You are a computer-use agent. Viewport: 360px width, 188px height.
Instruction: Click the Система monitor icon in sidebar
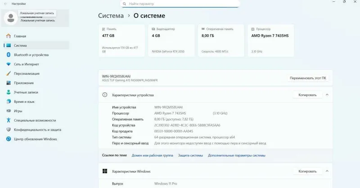[x=9, y=45]
